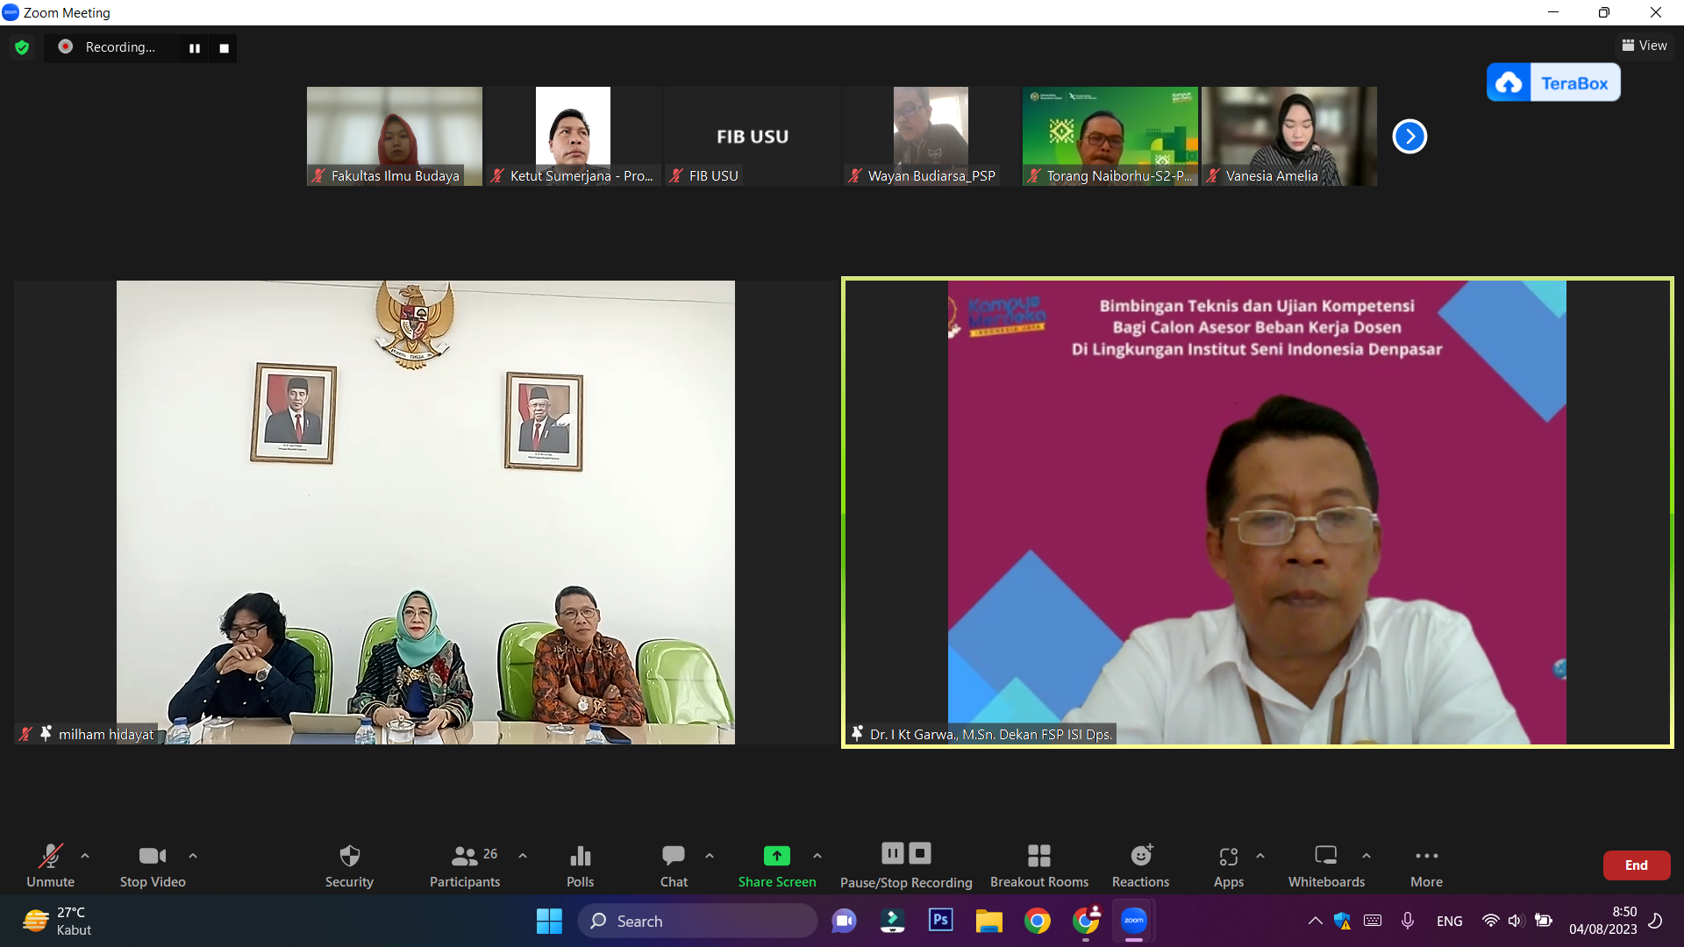The width and height of the screenshot is (1684, 947).
Task: Open Breakout Rooms
Action: click(x=1039, y=865)
